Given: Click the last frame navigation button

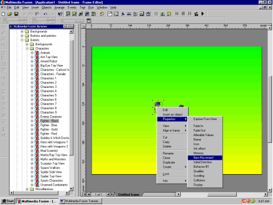Looking at the screenshot, I should (x=112, y=195).
